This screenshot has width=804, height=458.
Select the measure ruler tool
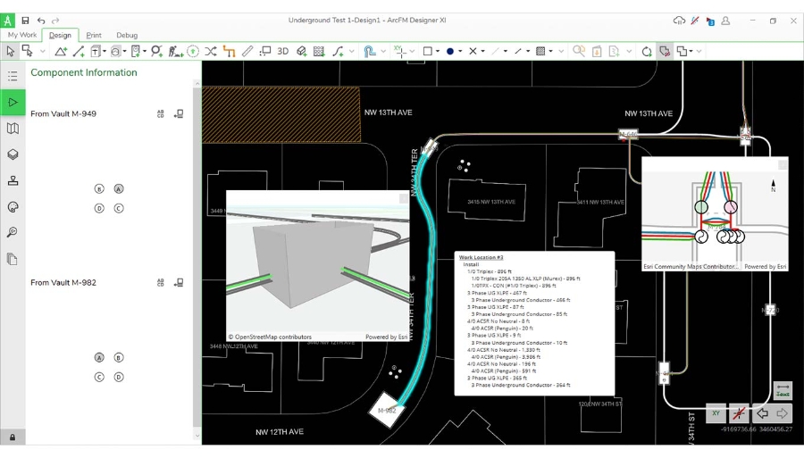tap(247, 52)
